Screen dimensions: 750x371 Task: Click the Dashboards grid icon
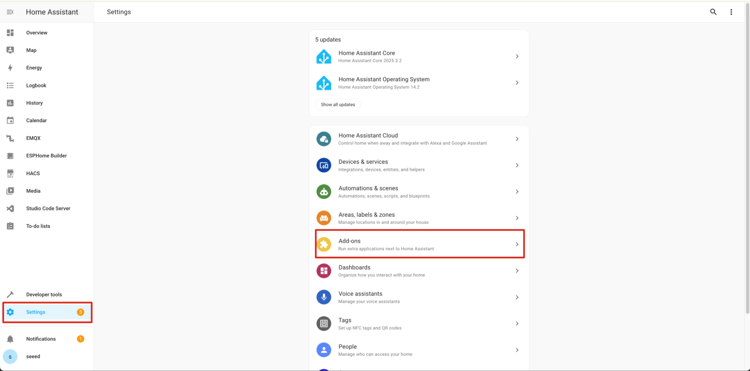(323, 271)
